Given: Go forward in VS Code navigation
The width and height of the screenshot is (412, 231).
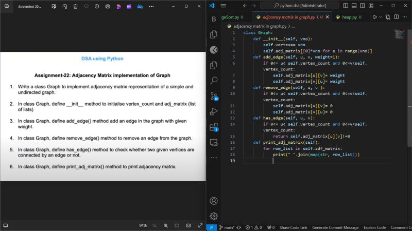Looking at the screenshot, I should [253, 6].
